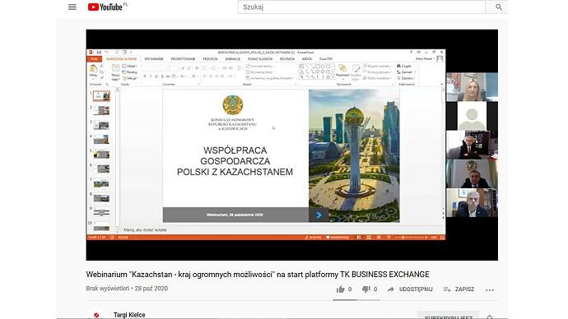The height and width of the screenshot is (319, 568).
Task: Click the blue arrow on the slide footer
Action: (x=319, y=215)
